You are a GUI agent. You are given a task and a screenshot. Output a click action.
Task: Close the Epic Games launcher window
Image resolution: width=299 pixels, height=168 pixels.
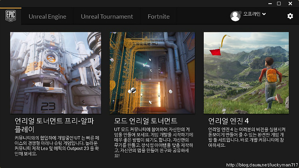290,4
